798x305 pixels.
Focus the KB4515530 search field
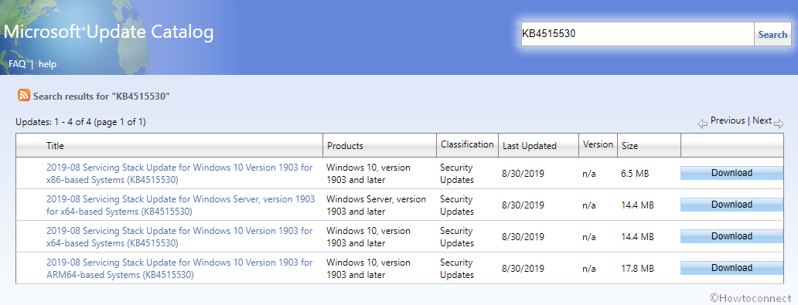tap(637, 34)
